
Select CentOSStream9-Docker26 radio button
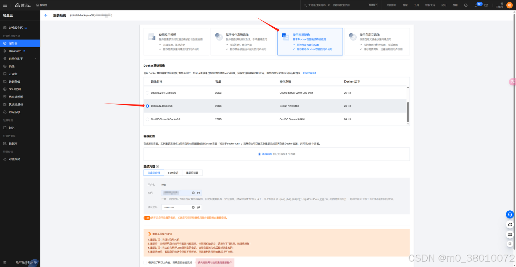click(x=147, y=119)
